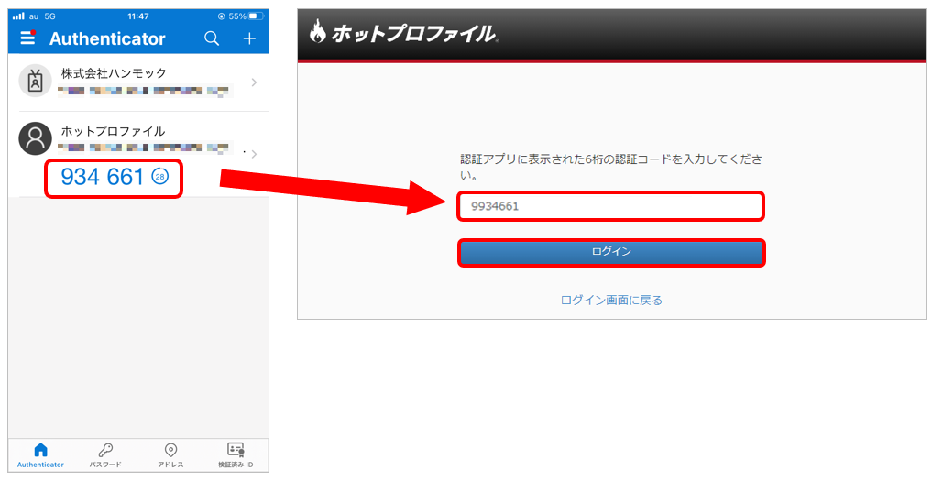Open the hamburger menu in Authenticator
This screenshot has width=932, height=481.
click(27, 38)
